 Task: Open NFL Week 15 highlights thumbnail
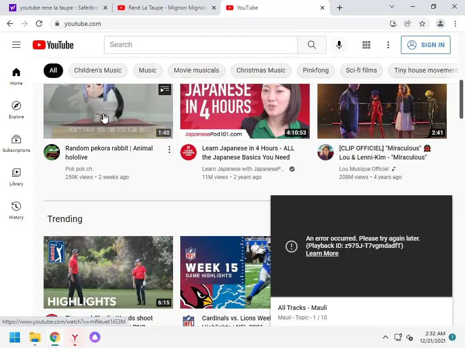tap(225, 272)
